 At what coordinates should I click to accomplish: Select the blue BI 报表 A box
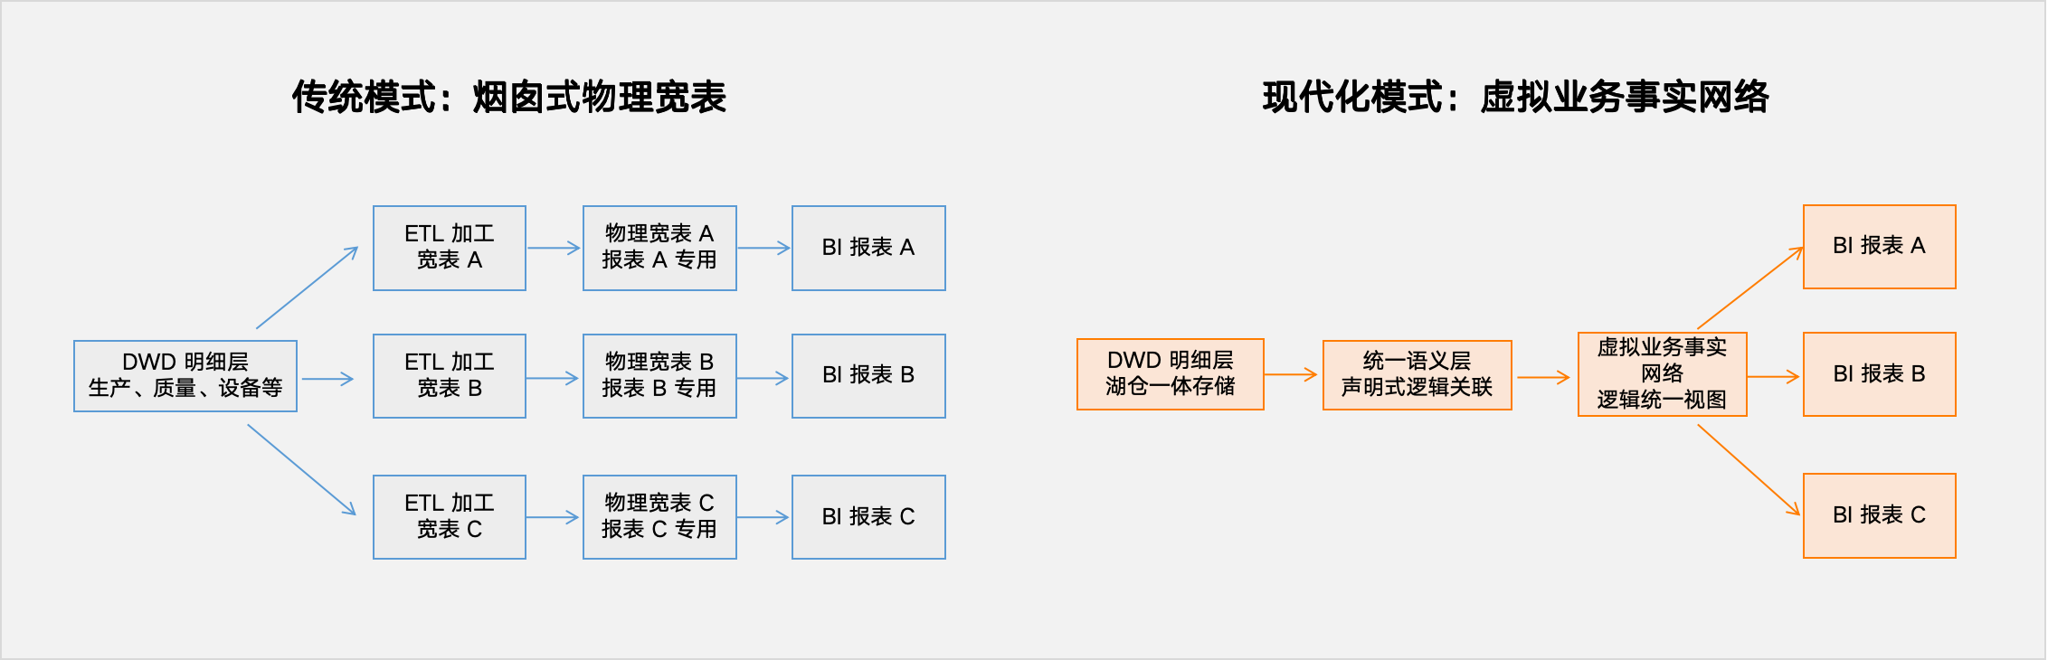pos(868,248)
